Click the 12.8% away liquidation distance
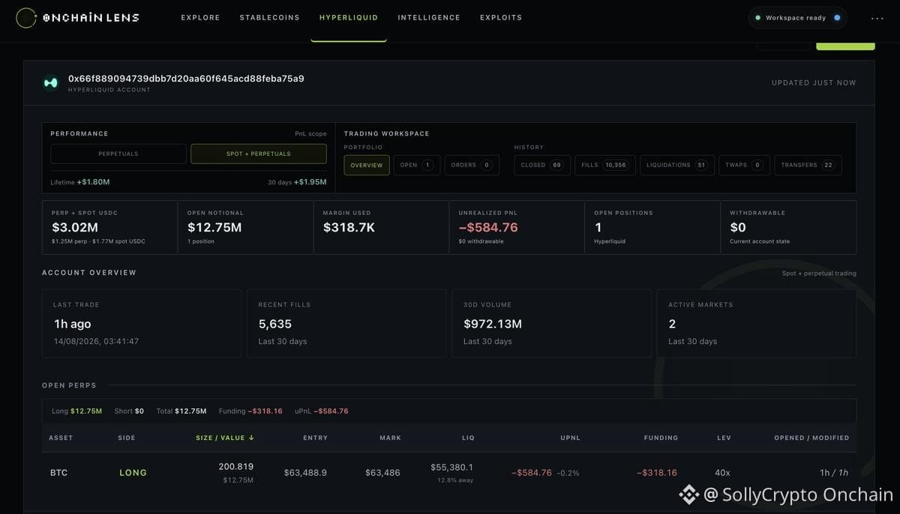 pos(455,480)
